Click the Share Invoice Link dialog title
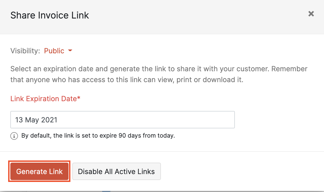Image resolution: width=324 pixels, height=192 pixels. point(50,15)
